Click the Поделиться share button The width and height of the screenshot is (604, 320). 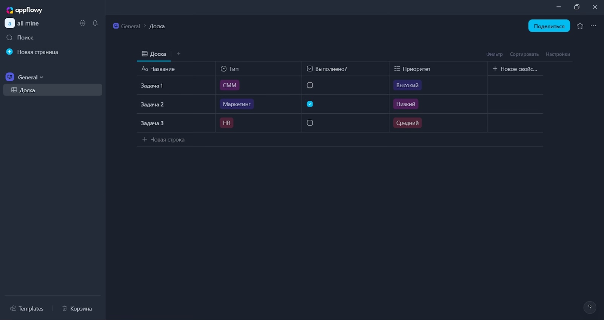coord(549,26)
